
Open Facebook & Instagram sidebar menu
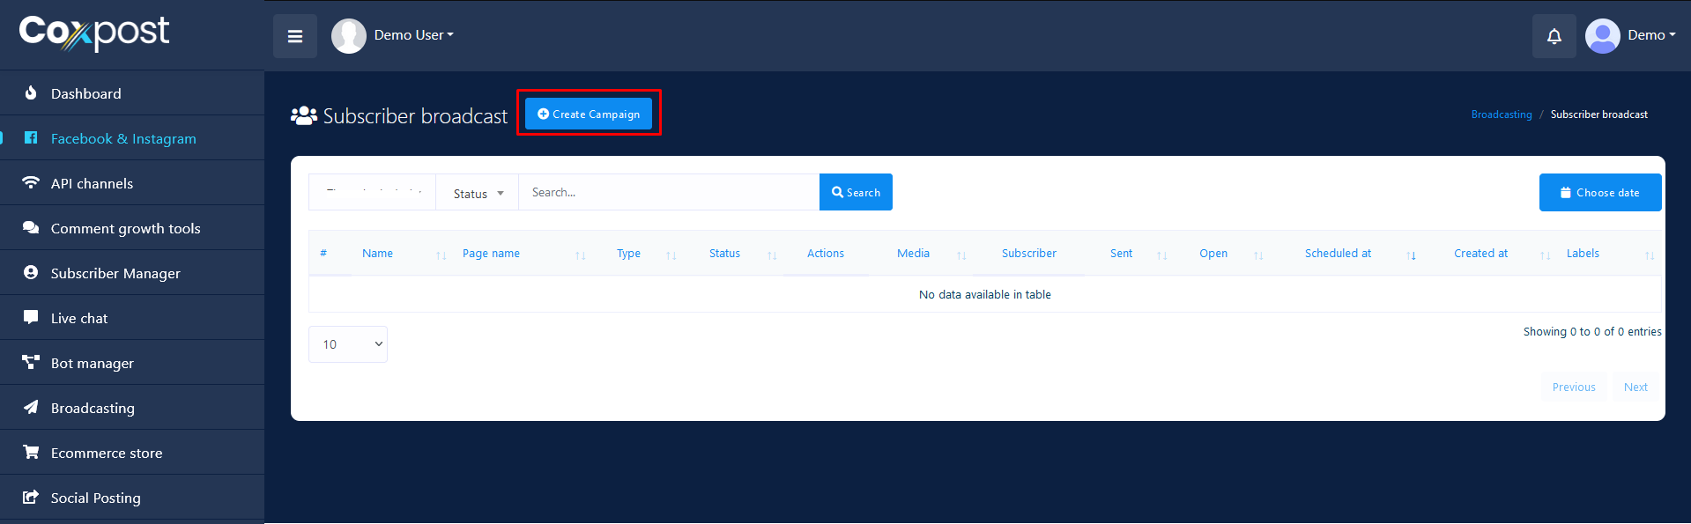pyautogui.click(x=123, y=138)
